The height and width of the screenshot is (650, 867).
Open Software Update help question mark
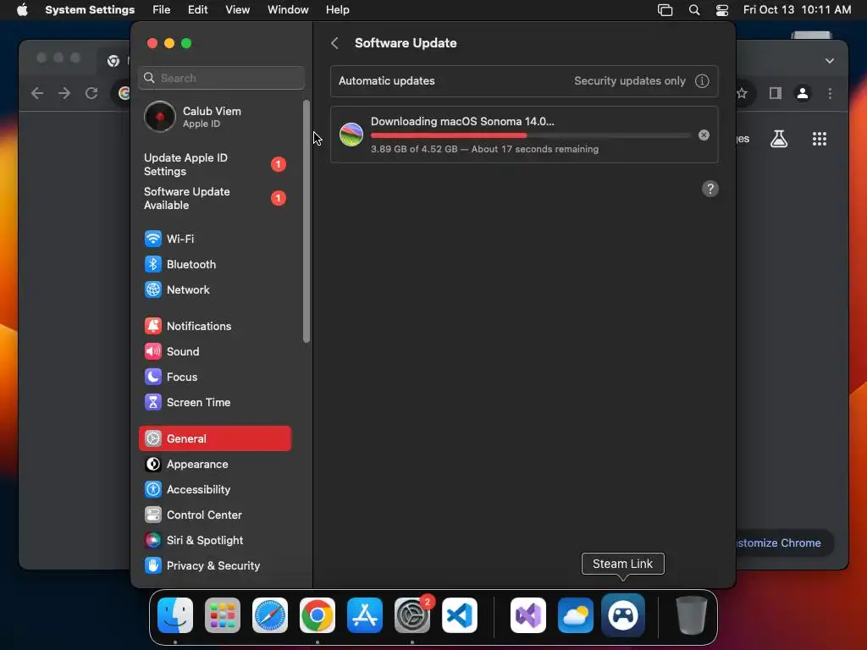(x=710, y=189)
